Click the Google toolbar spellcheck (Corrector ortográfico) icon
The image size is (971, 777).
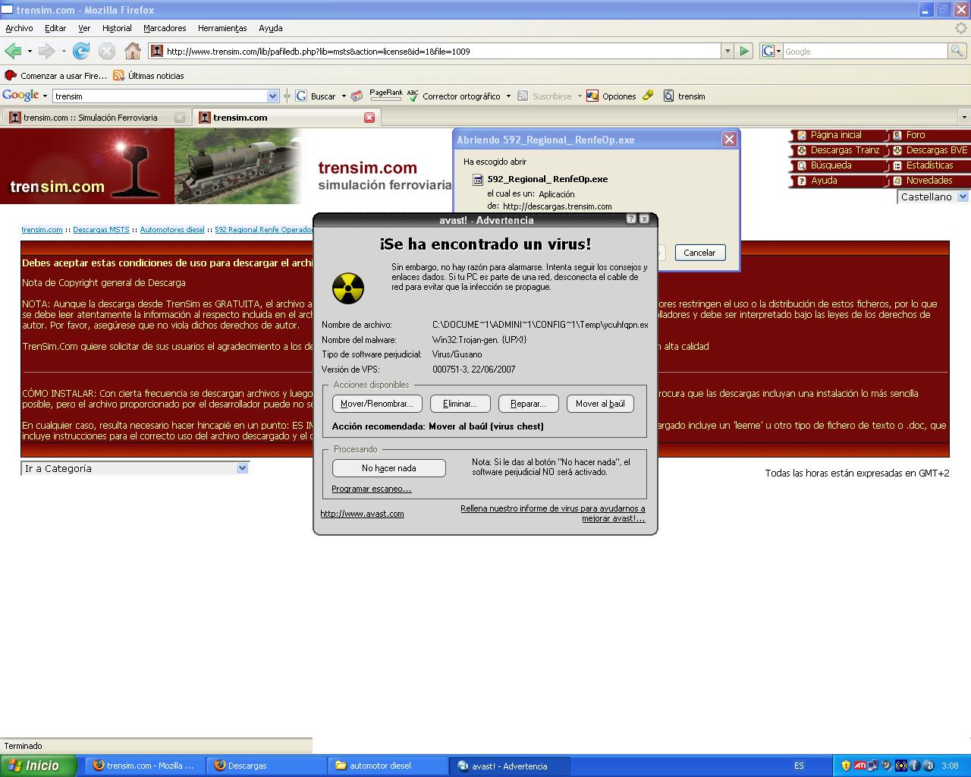pos(412,96)
